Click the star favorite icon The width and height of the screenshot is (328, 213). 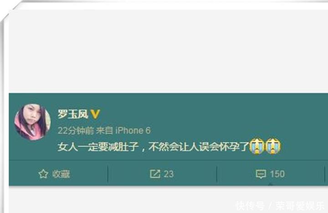pos(43,174)
